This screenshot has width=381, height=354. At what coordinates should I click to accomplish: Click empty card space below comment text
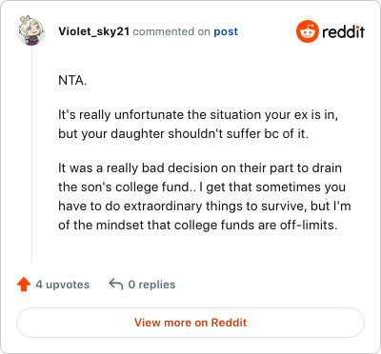[x=203, y=249]
